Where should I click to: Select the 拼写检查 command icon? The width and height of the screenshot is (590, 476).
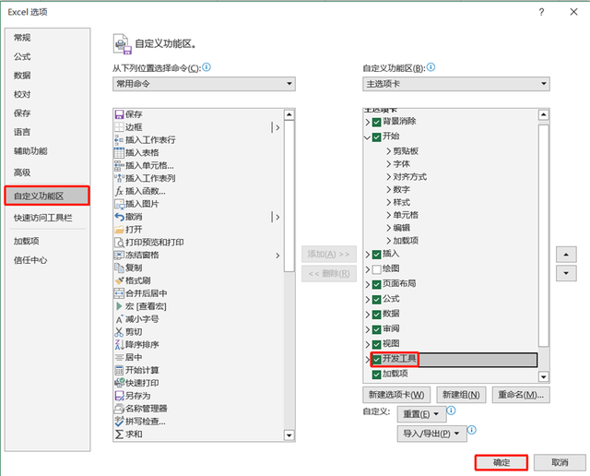point(119,422)
